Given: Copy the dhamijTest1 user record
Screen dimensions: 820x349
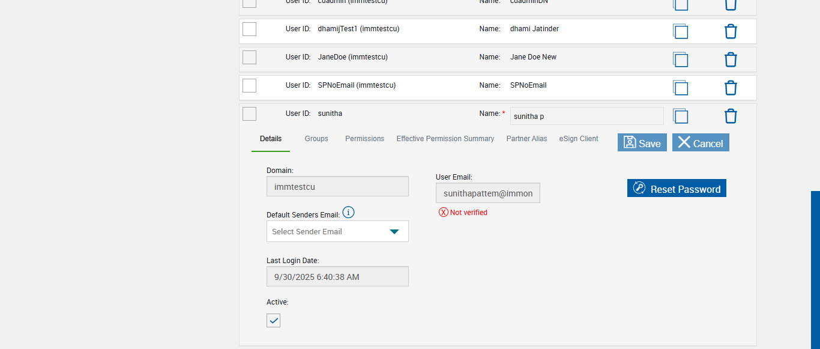Looking at the screenshot, I should (680, 31).
